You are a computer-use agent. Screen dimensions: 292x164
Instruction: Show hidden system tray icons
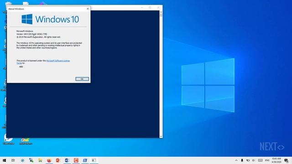click(x=236, y=160)
